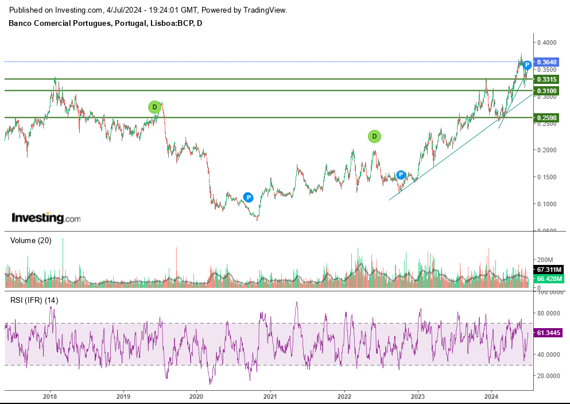Click the Volume (20) indicator title
This screenshot has width=570, height=404.
(31, 241)
